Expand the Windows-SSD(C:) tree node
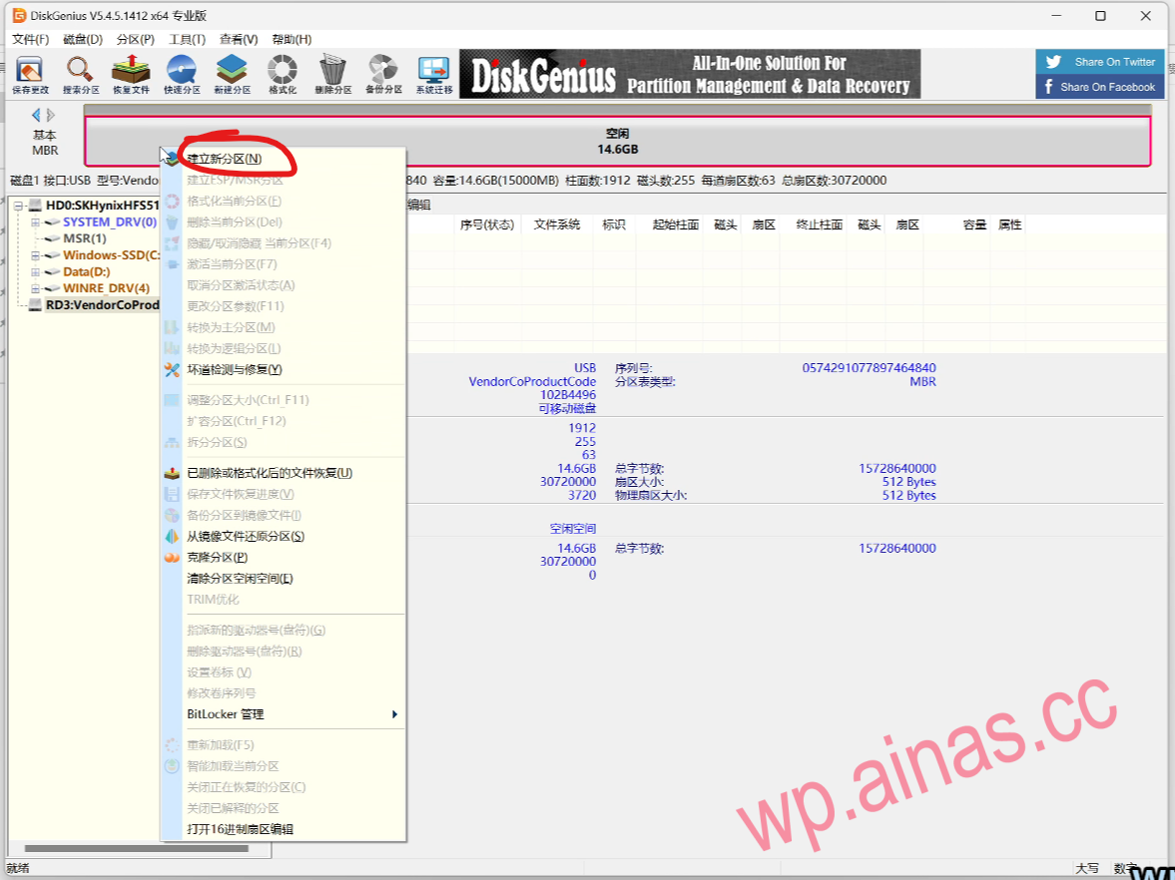 click(x=35, y=255)
